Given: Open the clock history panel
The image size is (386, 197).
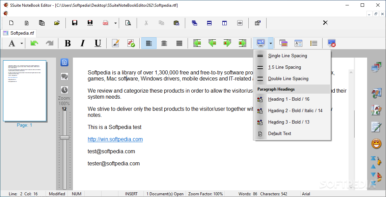Looking at the screenshot, I should click(64, 90).
